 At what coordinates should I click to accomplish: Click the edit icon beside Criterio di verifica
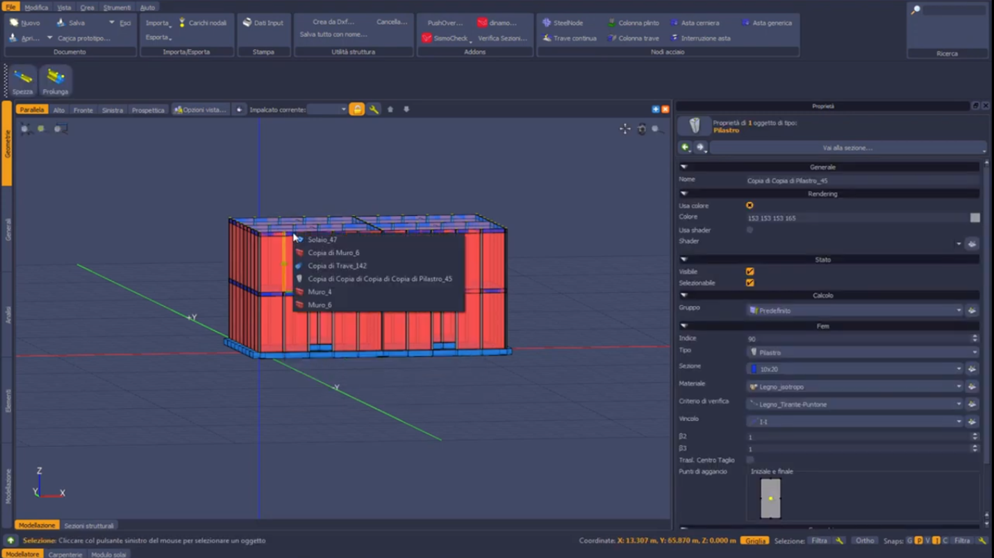coord(972,404)
